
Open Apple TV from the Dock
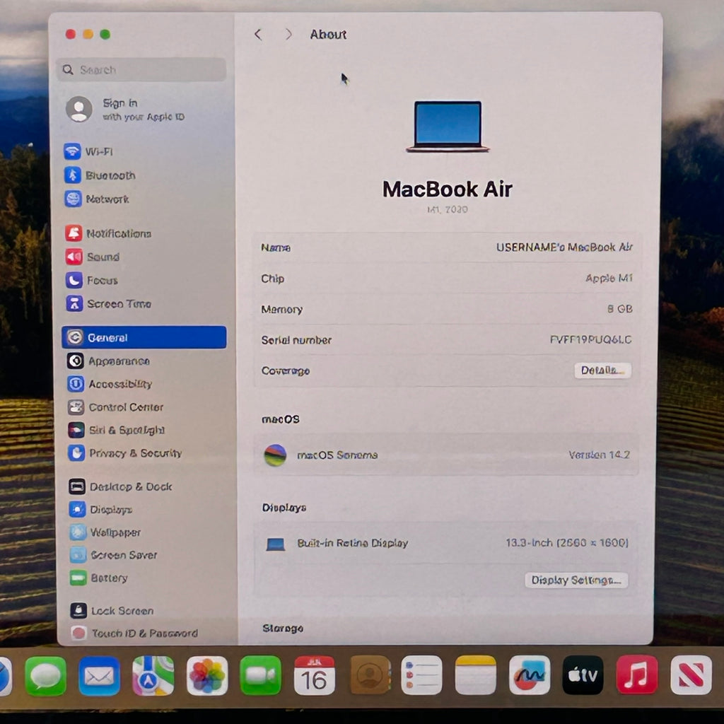click(583, 675)
